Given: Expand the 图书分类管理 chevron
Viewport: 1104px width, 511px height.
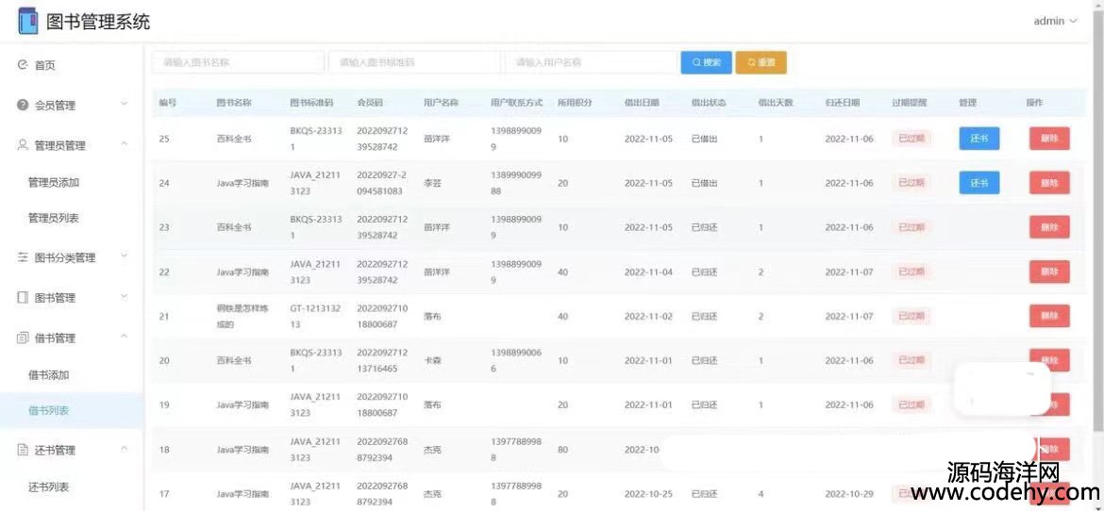Looking at the screenshot, I should [124, 256].
